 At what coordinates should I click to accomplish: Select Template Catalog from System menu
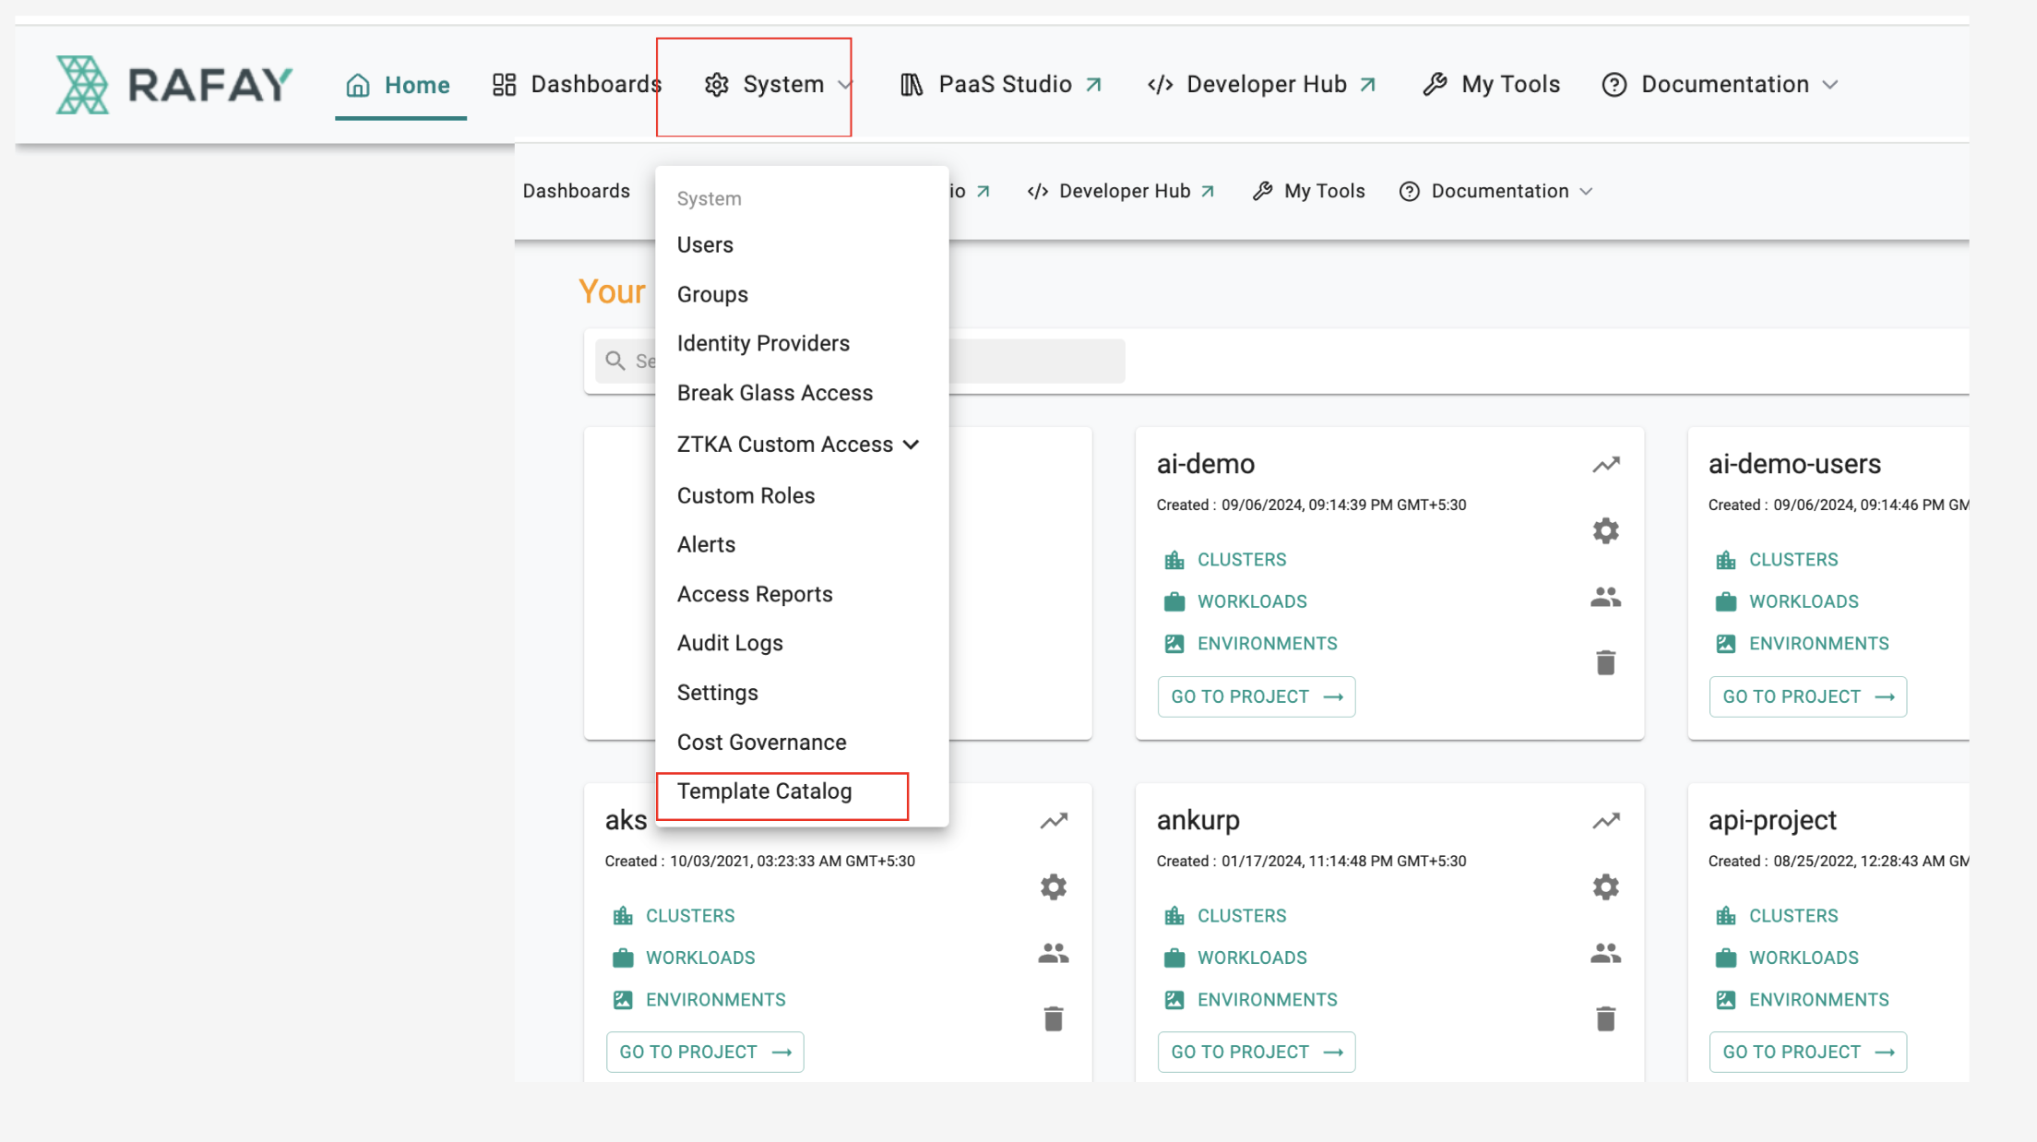[764, 791]
